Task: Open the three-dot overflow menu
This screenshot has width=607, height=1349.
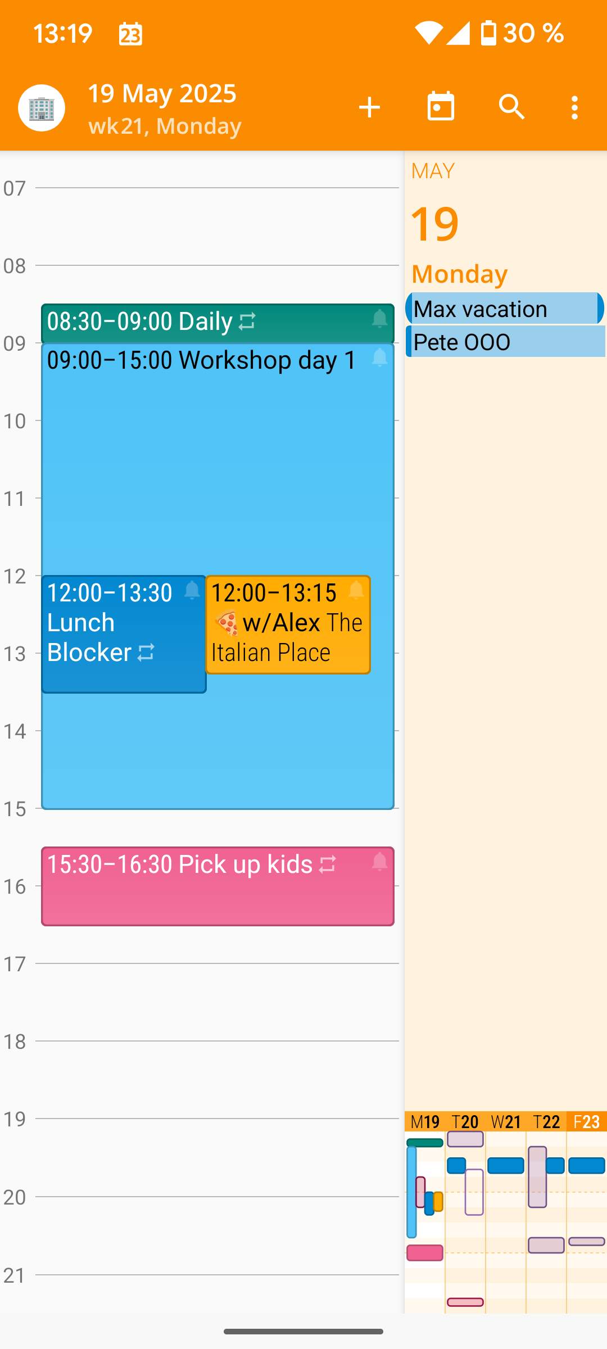Action: point(574,107)
